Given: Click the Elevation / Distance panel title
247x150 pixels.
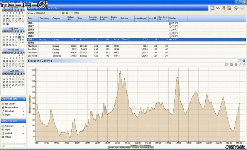Looking at the screenshot, I should pos(40,61).
